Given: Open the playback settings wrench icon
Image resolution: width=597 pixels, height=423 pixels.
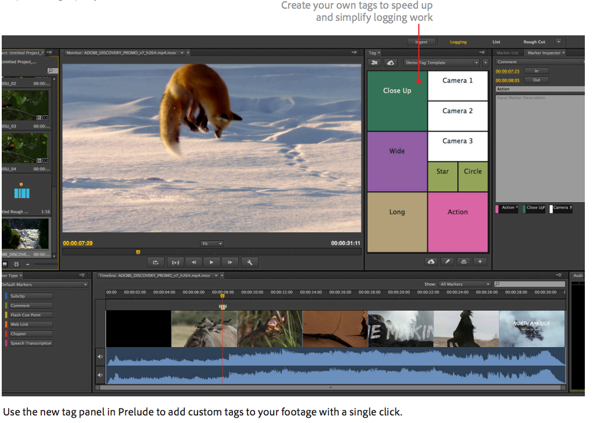Looking at the screenshot, I should tap(249, 262).
